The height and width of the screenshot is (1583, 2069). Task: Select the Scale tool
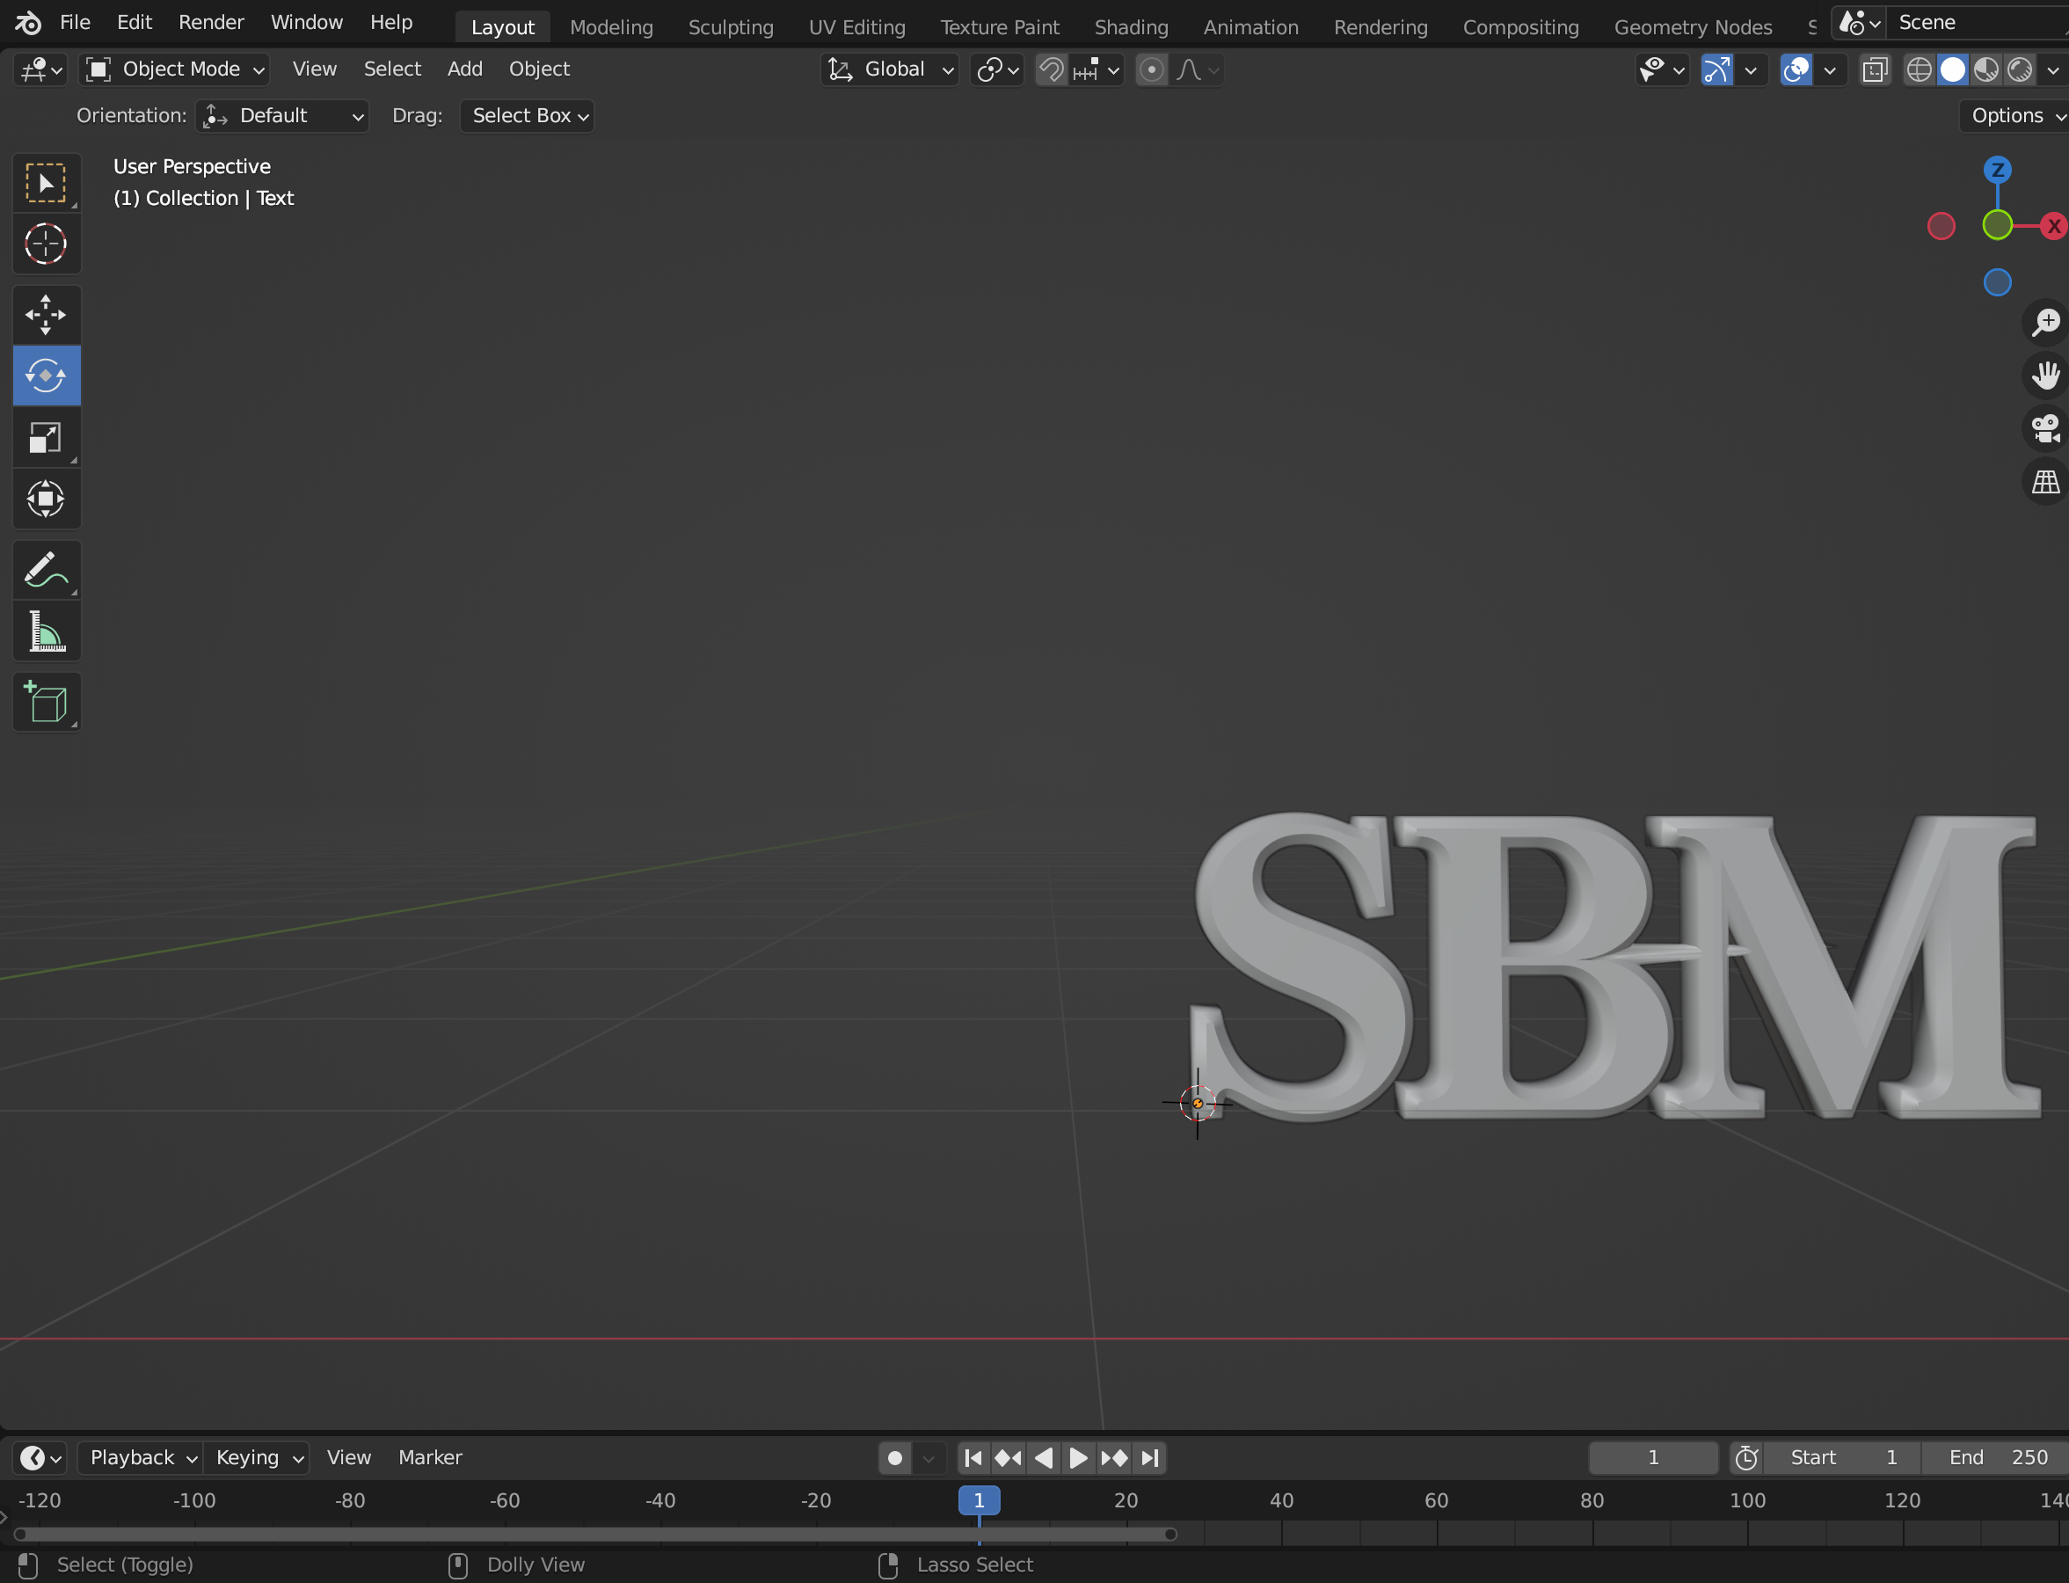(47, 437)
